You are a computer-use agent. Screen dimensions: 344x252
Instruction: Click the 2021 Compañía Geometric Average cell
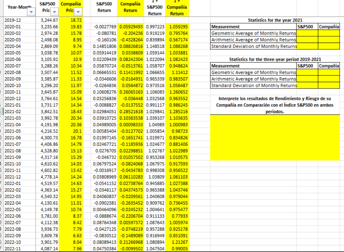329,33
